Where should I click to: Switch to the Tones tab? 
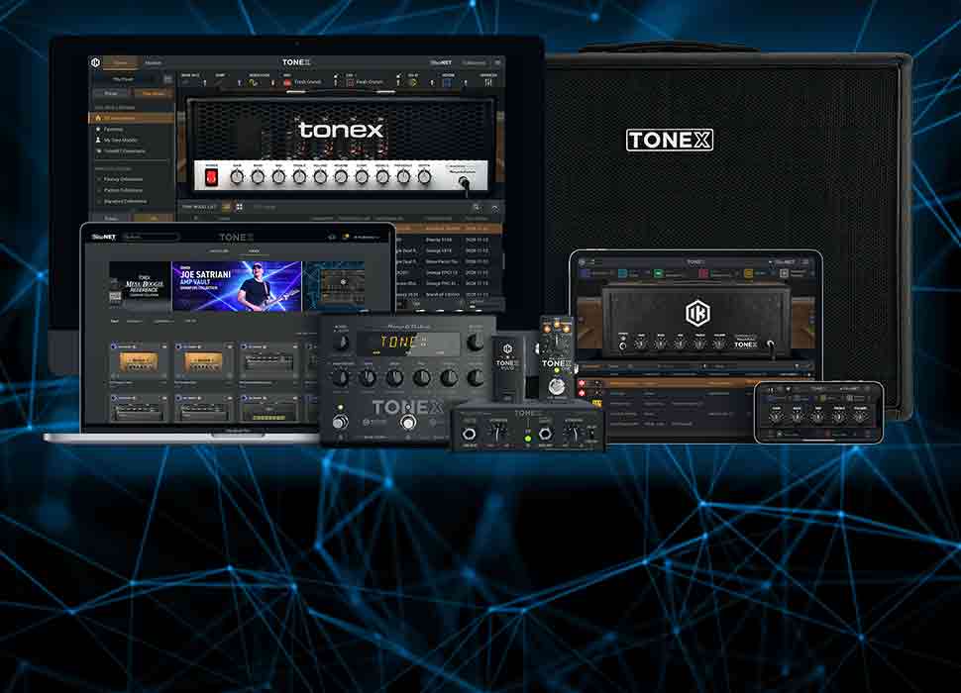pyautogui.click(x=119, y=61)
